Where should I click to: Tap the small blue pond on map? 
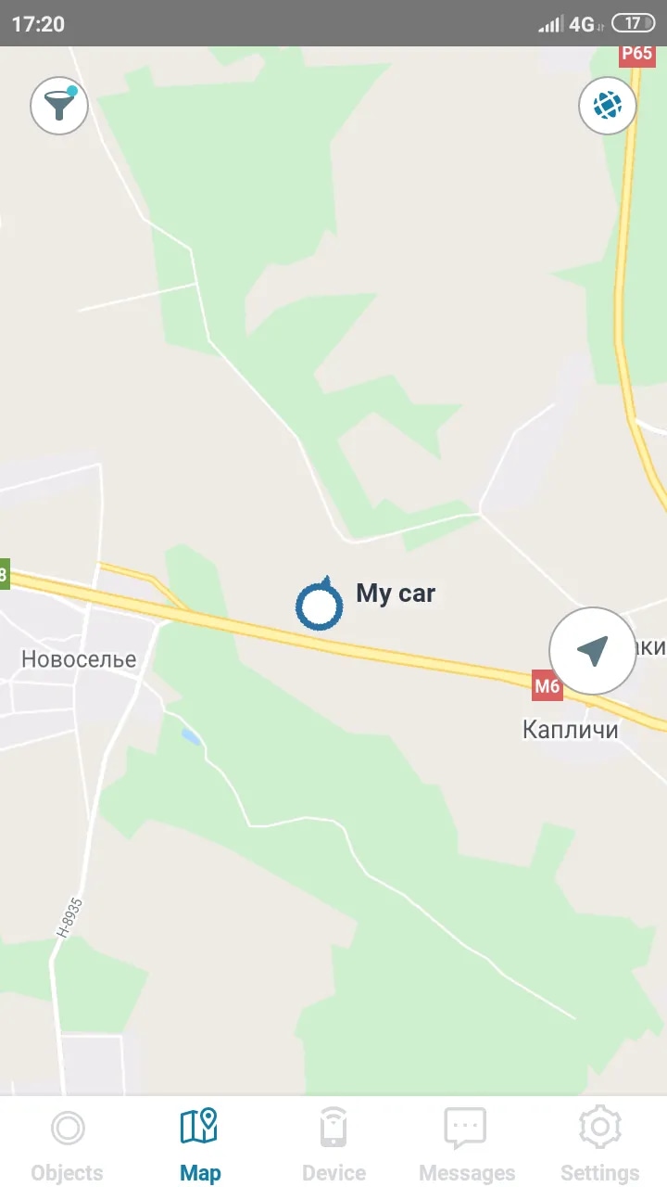[x=190, y=736]
